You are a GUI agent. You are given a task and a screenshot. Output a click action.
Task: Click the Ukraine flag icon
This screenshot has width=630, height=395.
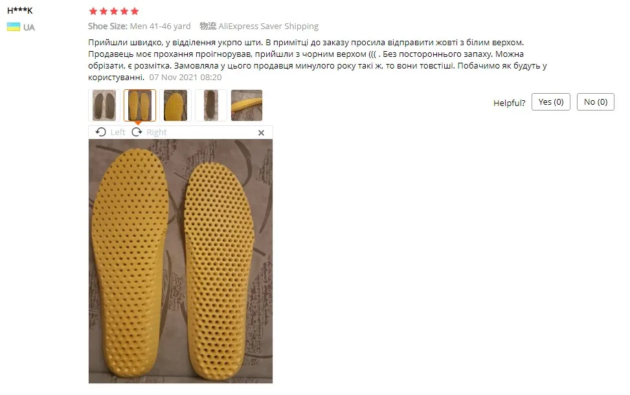[x=13, y=27]
